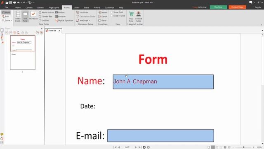Close the Pages panel
264x149 pixels.
(42, 29)
